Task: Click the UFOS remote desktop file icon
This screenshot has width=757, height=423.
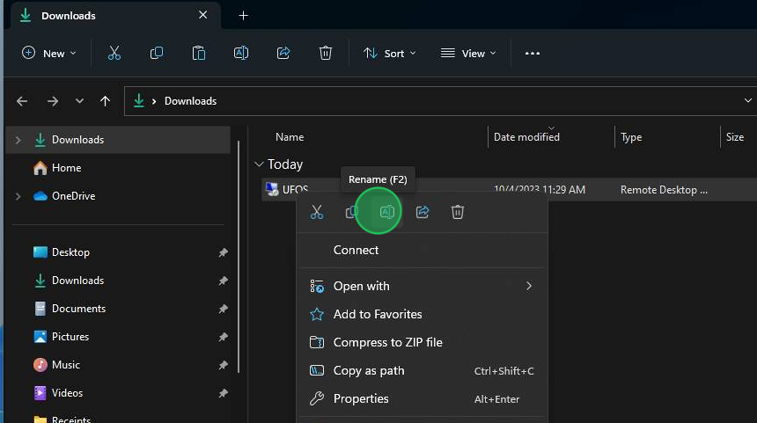Action: pos(272,189)
